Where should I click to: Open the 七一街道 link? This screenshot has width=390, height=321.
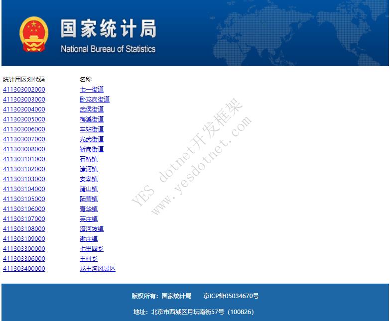pos(92,90)
